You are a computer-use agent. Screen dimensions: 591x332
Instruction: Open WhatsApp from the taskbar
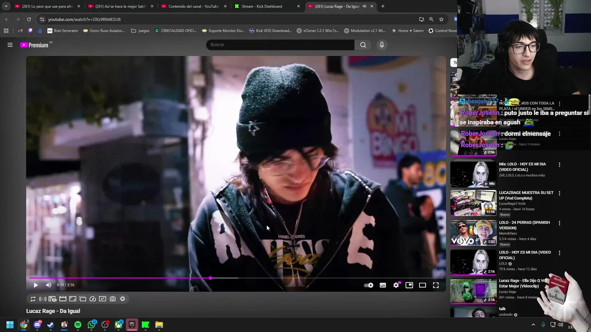click(91, 325)
